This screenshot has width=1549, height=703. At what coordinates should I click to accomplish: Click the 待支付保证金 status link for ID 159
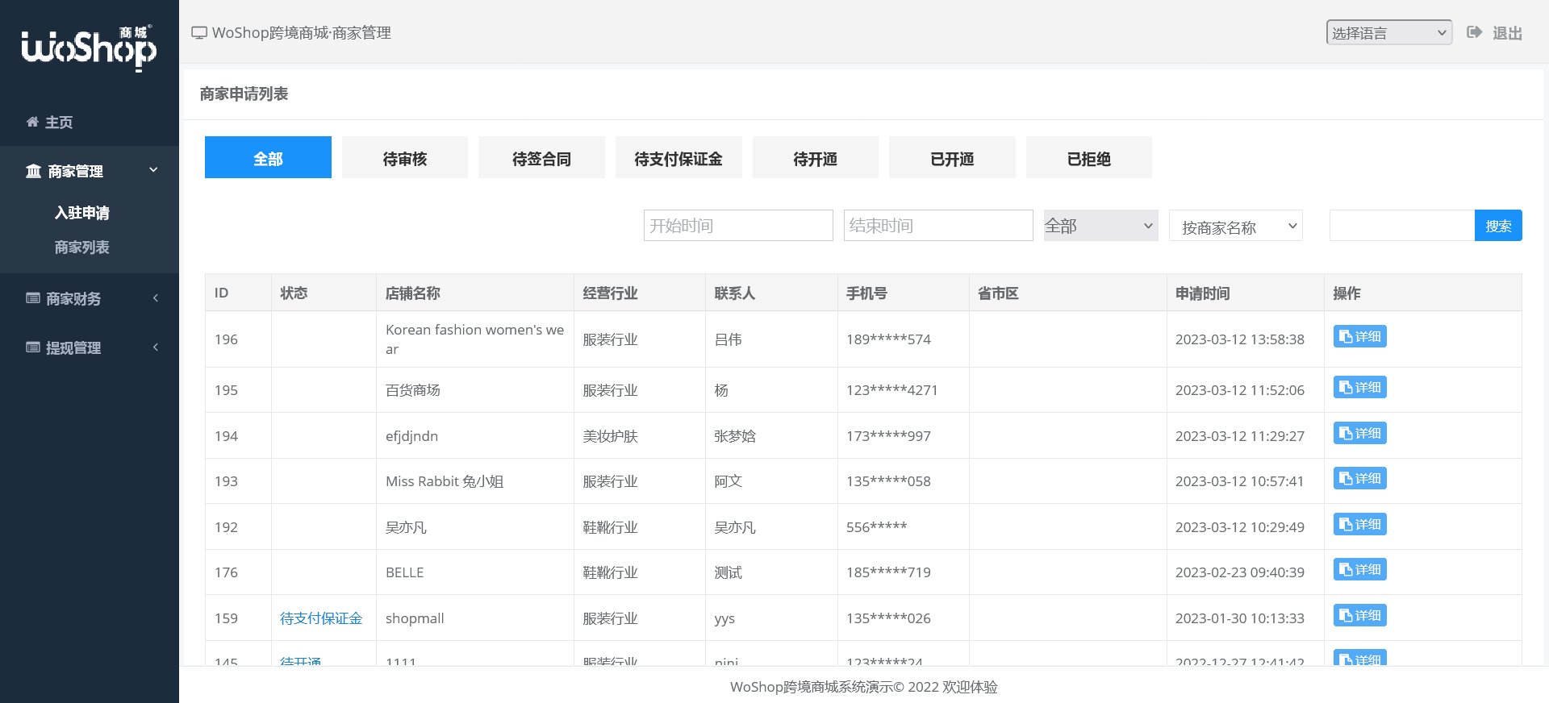click(321, 618)
